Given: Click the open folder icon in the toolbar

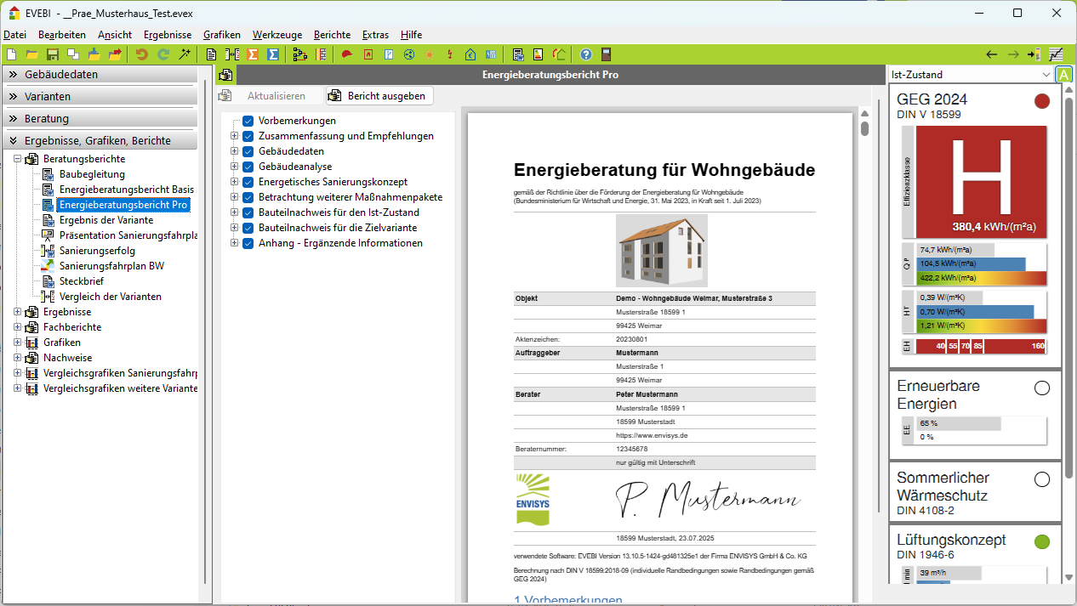Looking at the screenshot, I should 31,54.
